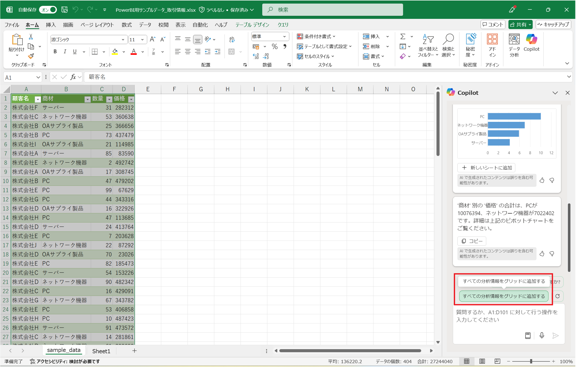Click the save icon in title bar
Image resolution: width=576 pixels, height=367 pixels.
[65, 10]
